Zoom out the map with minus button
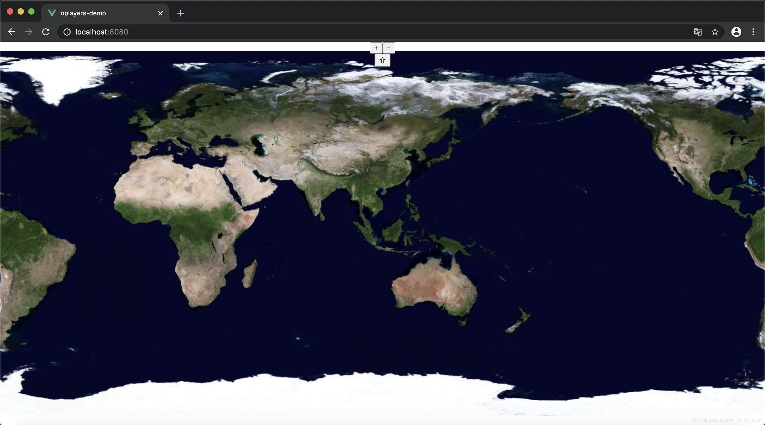 pos(389,48)
